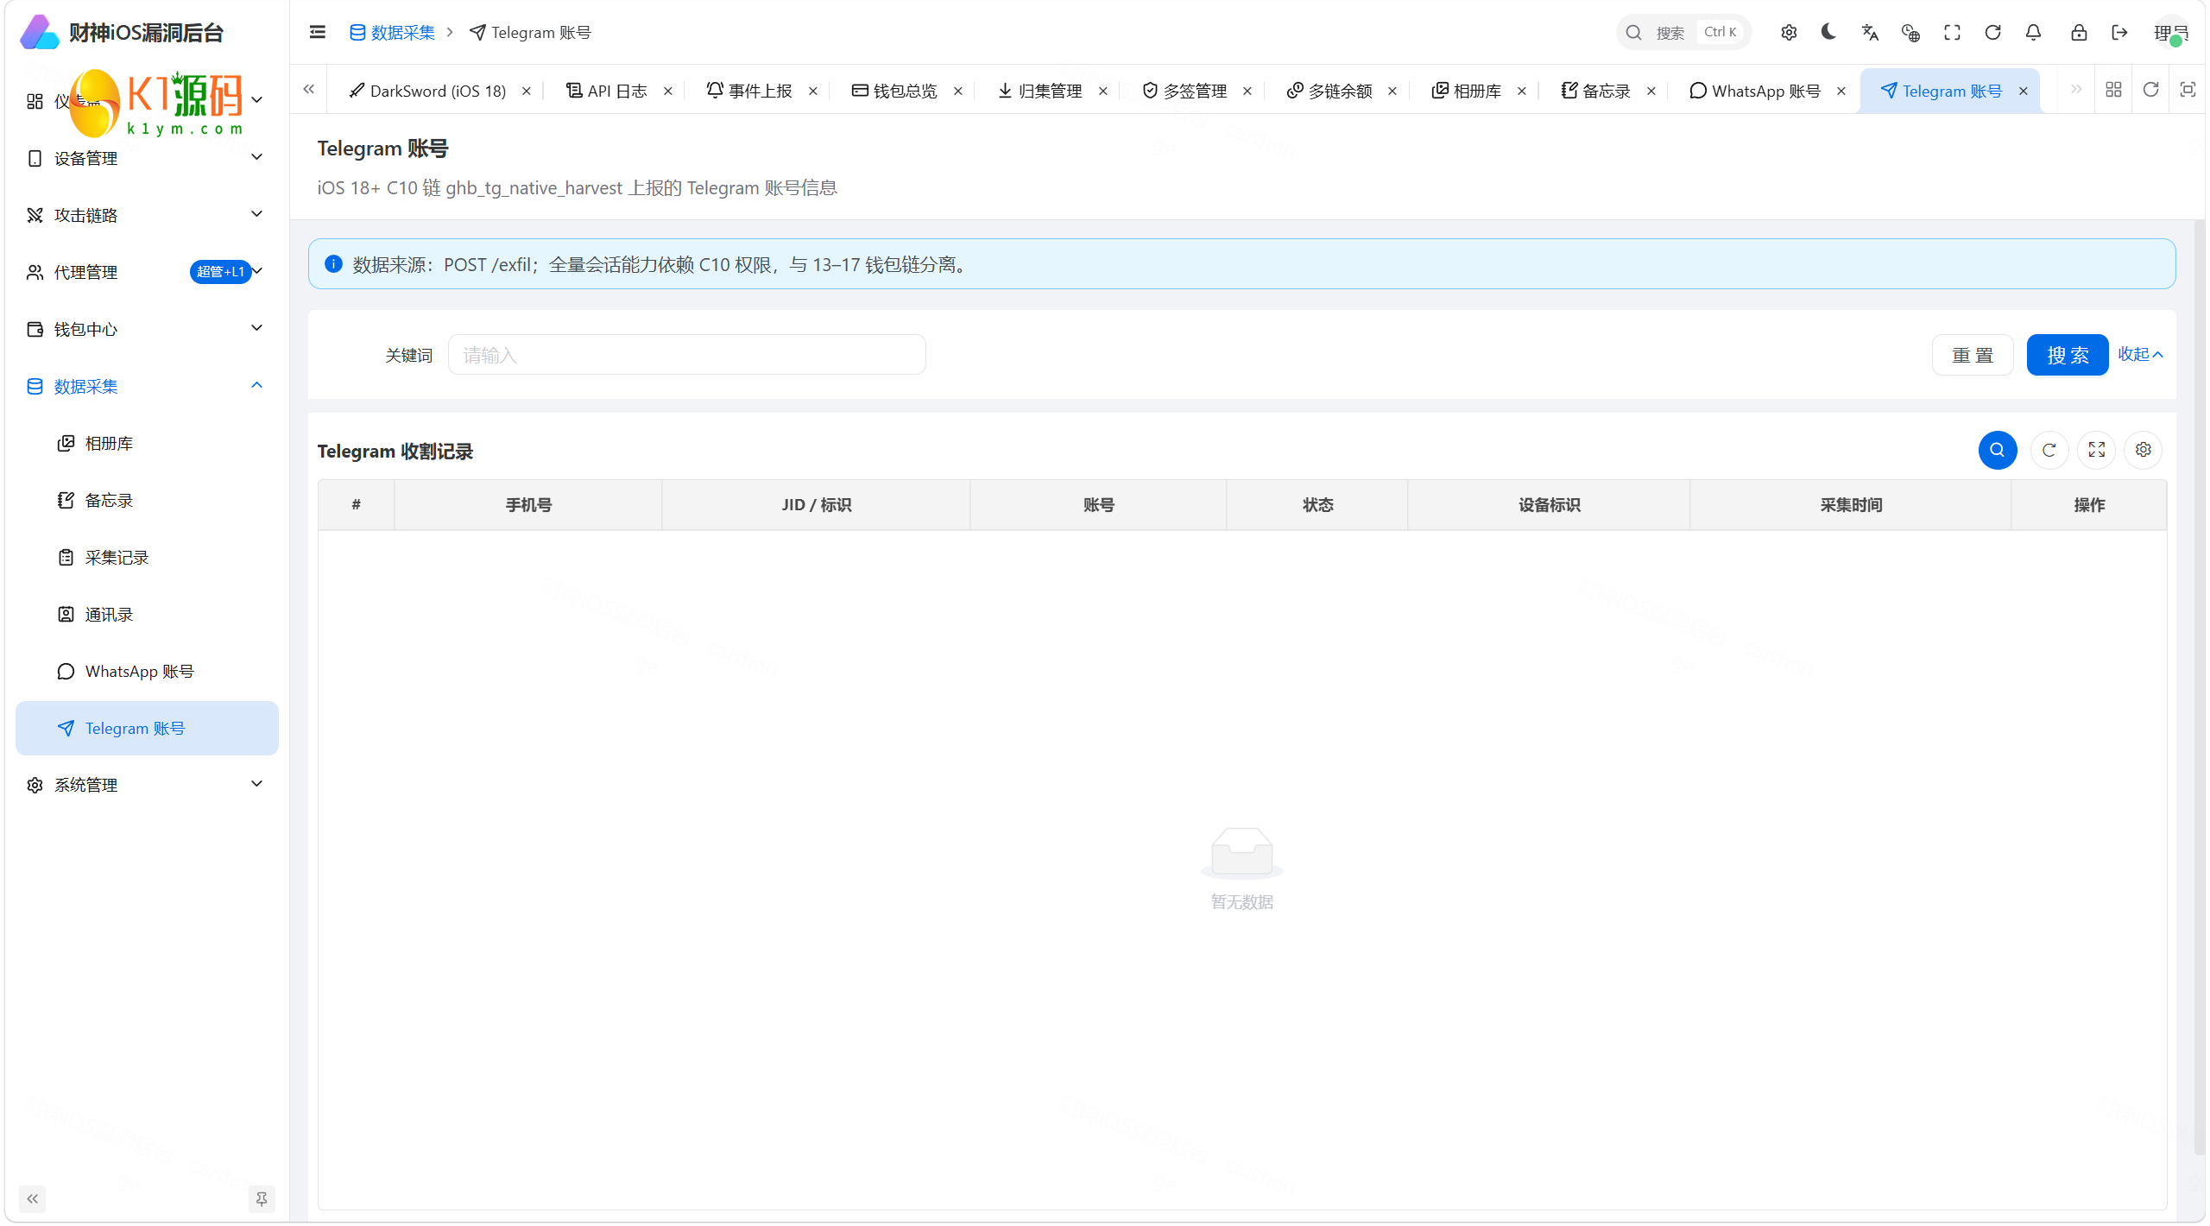The width and height of the screenshot is (2210, 1226).
Task: Collapse the sidebar with the hamburger icon
Action: (317, 32)
